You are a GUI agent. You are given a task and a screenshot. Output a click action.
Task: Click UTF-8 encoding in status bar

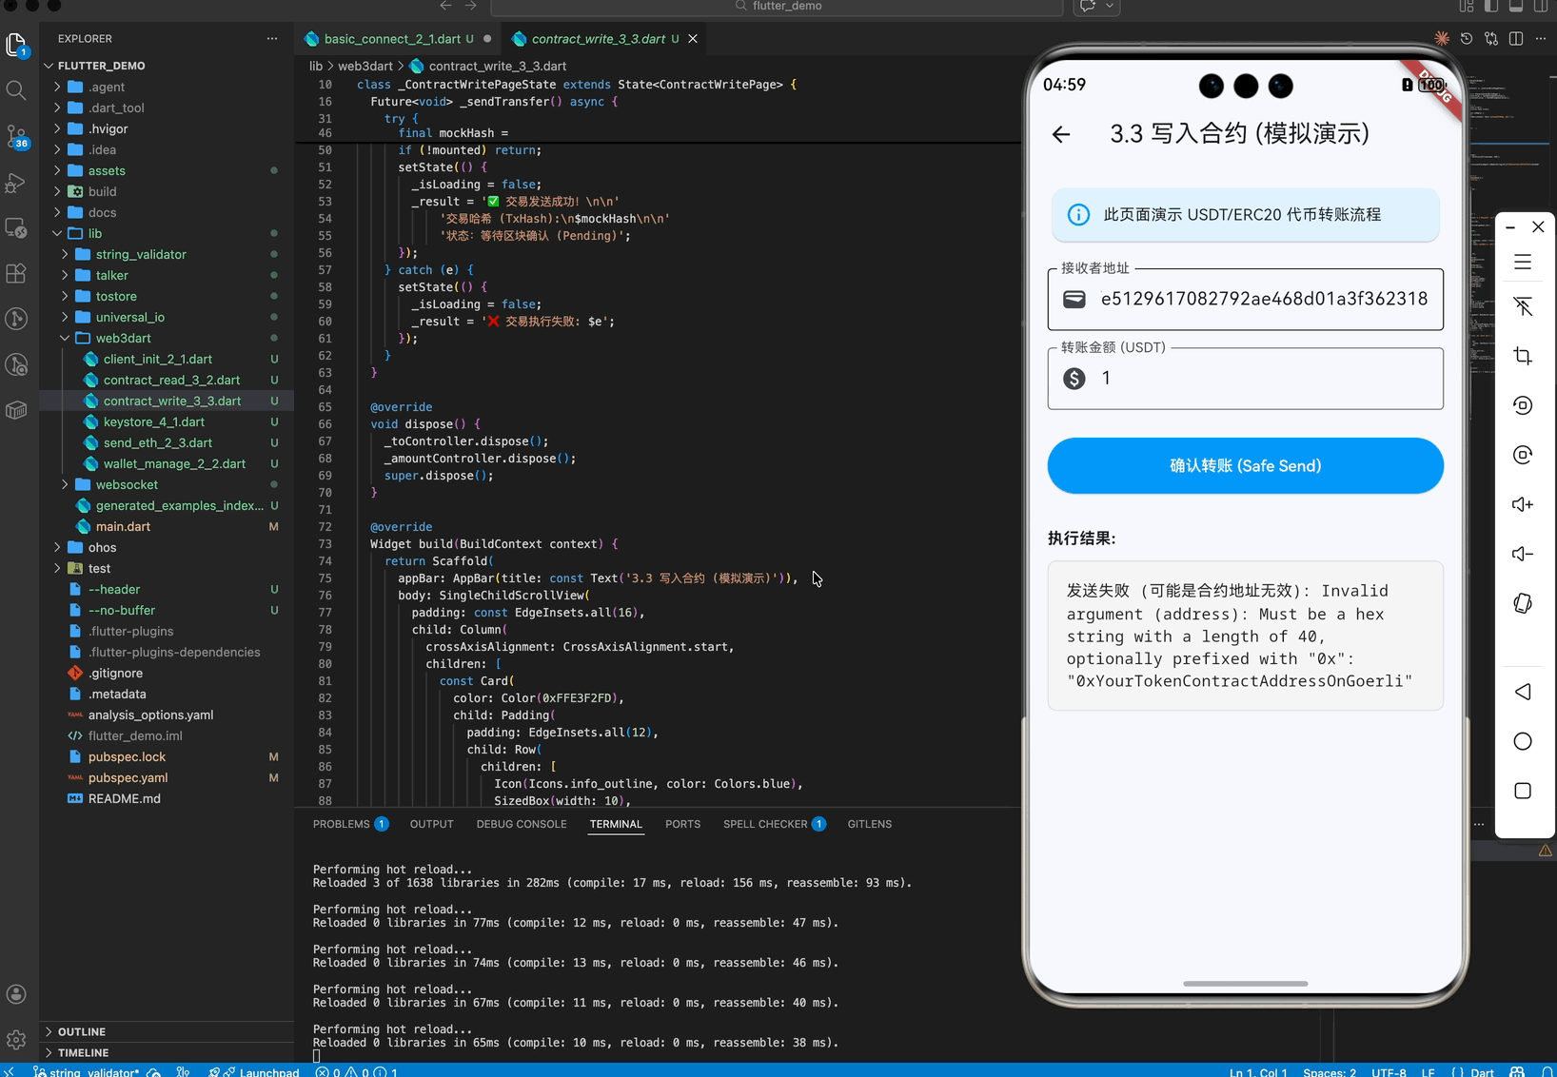(x=1389, y=1071)
